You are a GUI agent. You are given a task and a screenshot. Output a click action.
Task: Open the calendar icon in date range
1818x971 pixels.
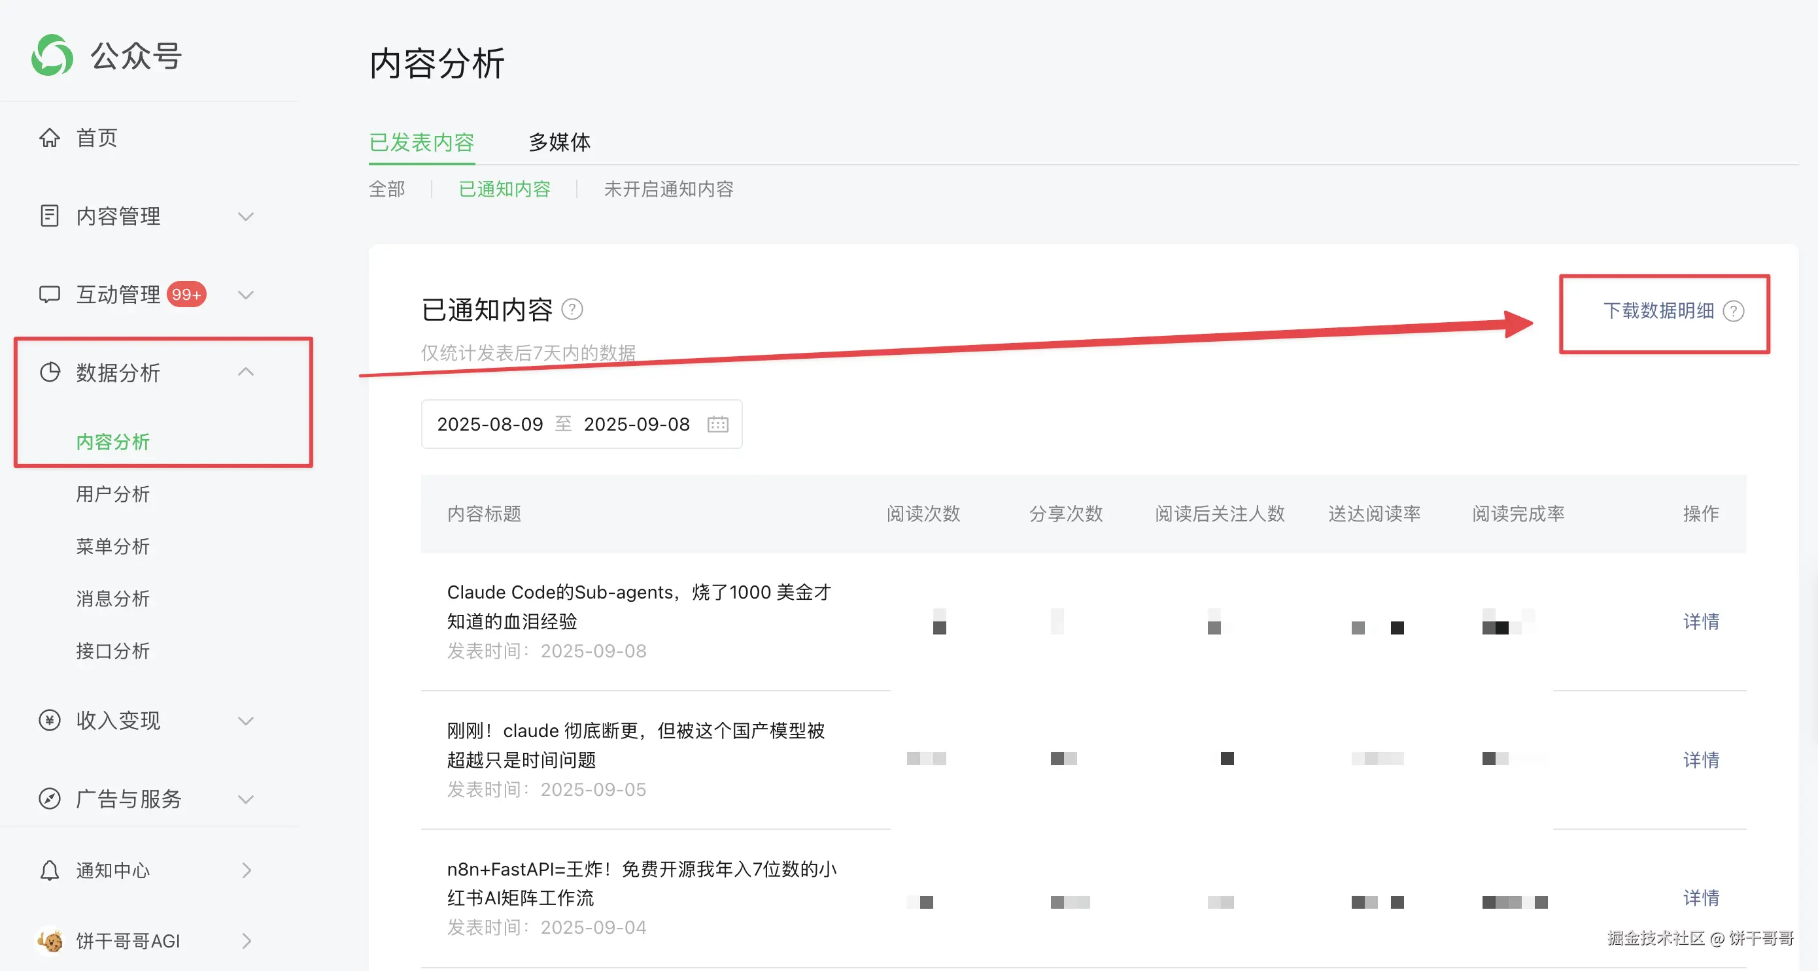click(x=718, y=424)
